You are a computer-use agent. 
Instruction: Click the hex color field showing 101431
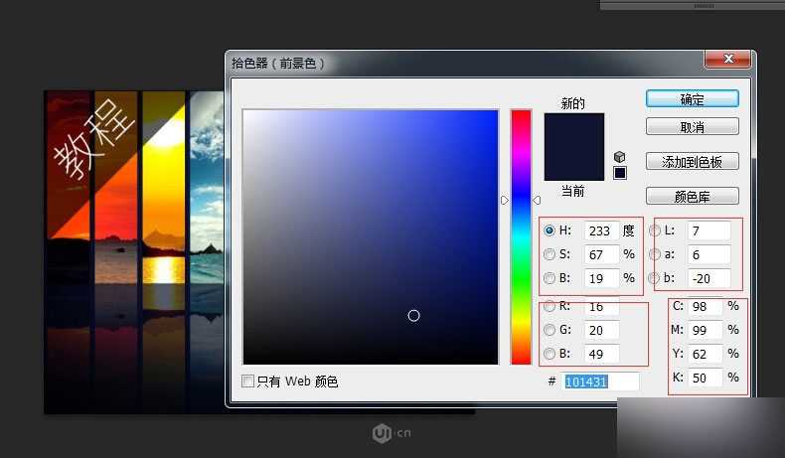[601, 382]
